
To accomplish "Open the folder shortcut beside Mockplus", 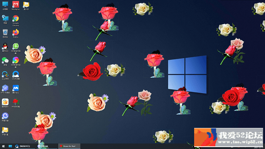I will coord(26,6).
